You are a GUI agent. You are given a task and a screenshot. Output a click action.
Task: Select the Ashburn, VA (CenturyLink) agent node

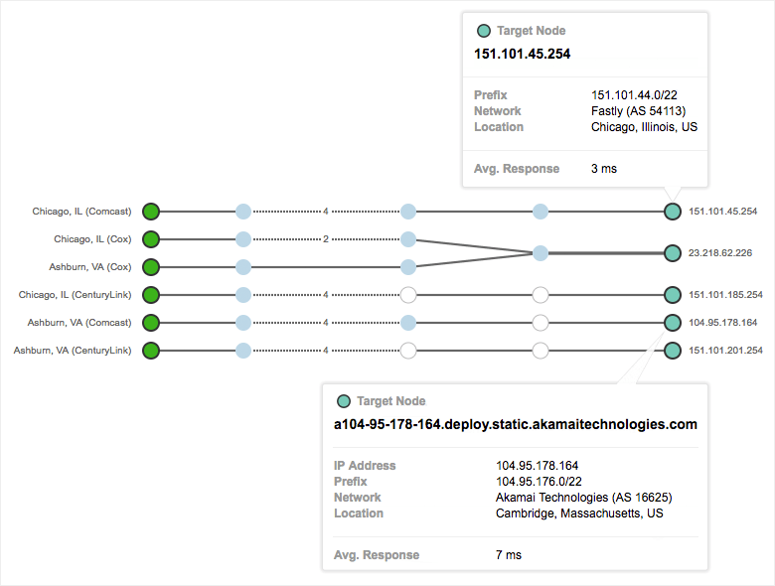151,351
